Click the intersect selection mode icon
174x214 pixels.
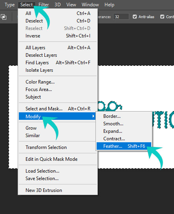(x=4, y=17)
